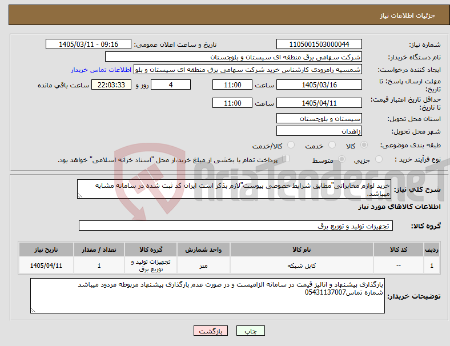
Task: Click the resize handle of description textarea
Action: (x=80, y=196)
